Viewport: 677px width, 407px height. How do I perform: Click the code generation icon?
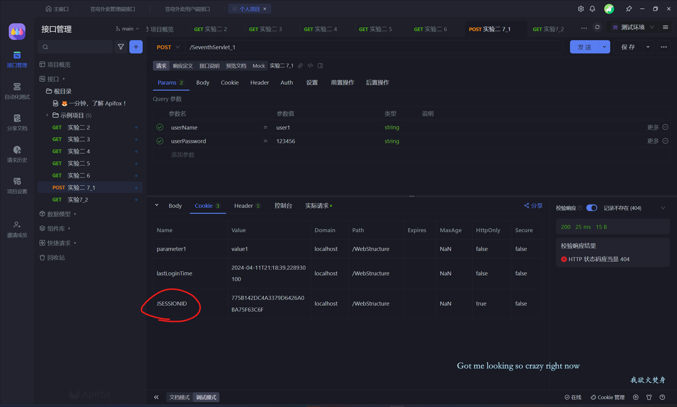tap(310, 66)
